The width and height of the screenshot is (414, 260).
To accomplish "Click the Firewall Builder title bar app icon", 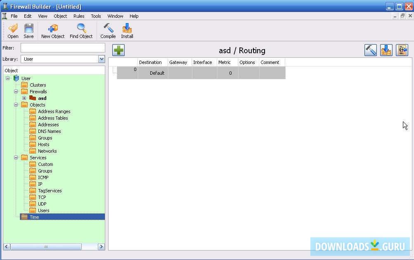I will point(5,6).
